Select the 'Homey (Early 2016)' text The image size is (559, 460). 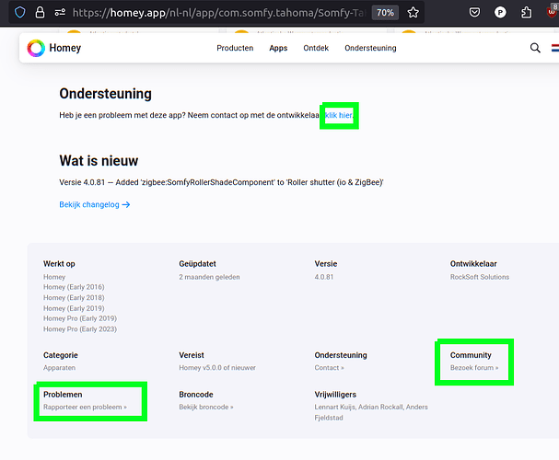click(74, 287)
